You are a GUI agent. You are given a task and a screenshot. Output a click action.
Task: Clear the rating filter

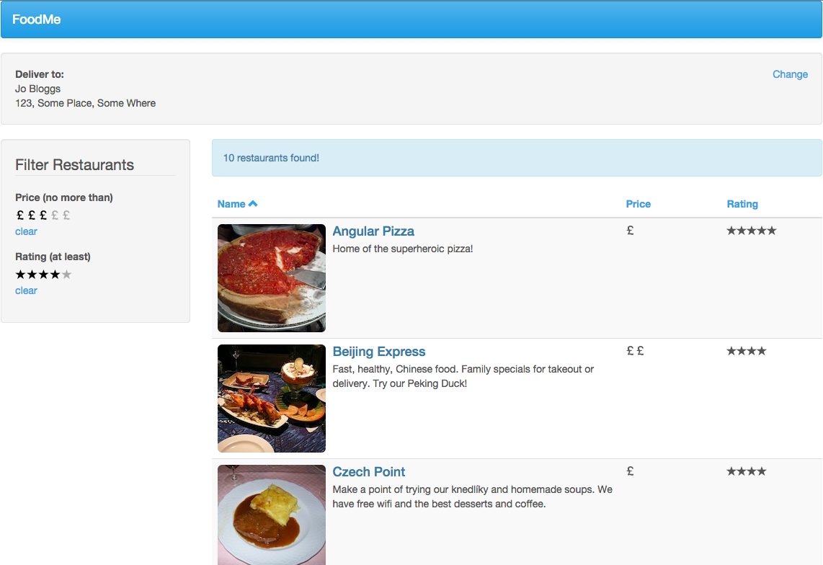coord(26,291)
